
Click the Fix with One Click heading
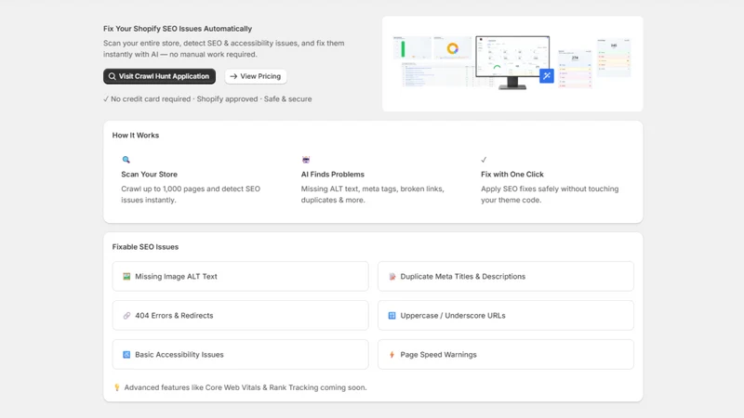pos(512,175)
